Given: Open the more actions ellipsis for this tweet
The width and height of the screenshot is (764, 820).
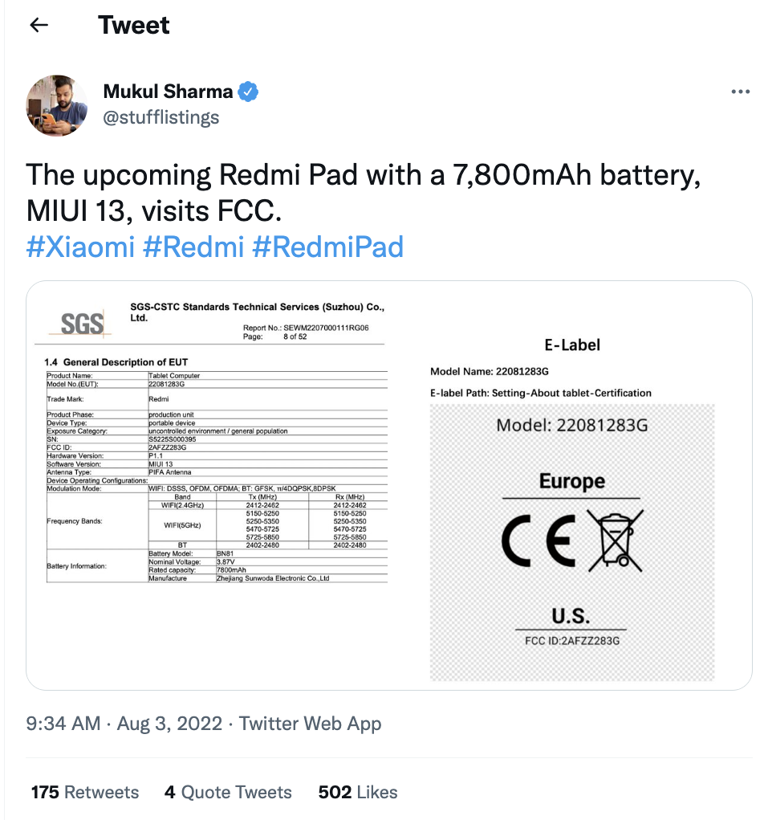Looking at the screenshot, I should click(x=739, y=92).
